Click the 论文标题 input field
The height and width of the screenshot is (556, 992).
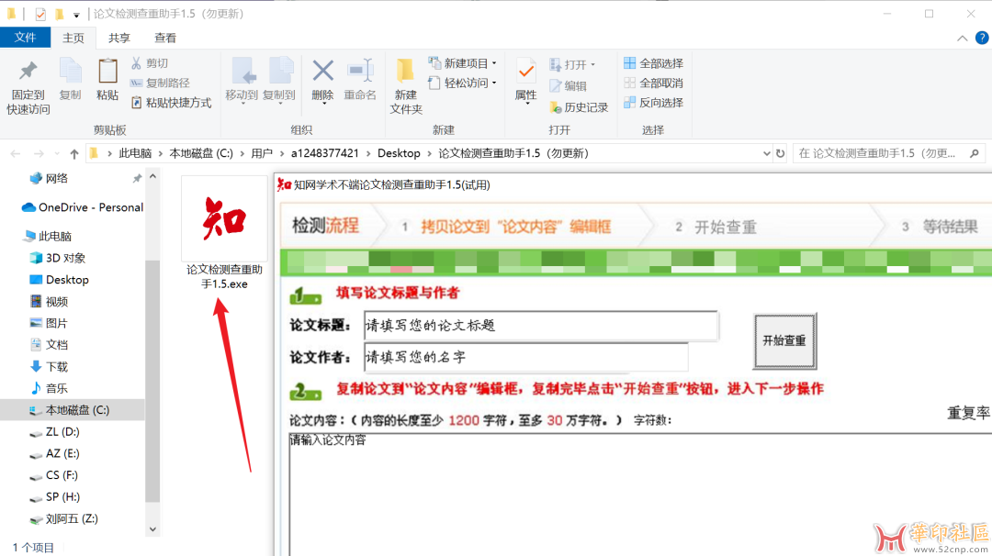540,326
